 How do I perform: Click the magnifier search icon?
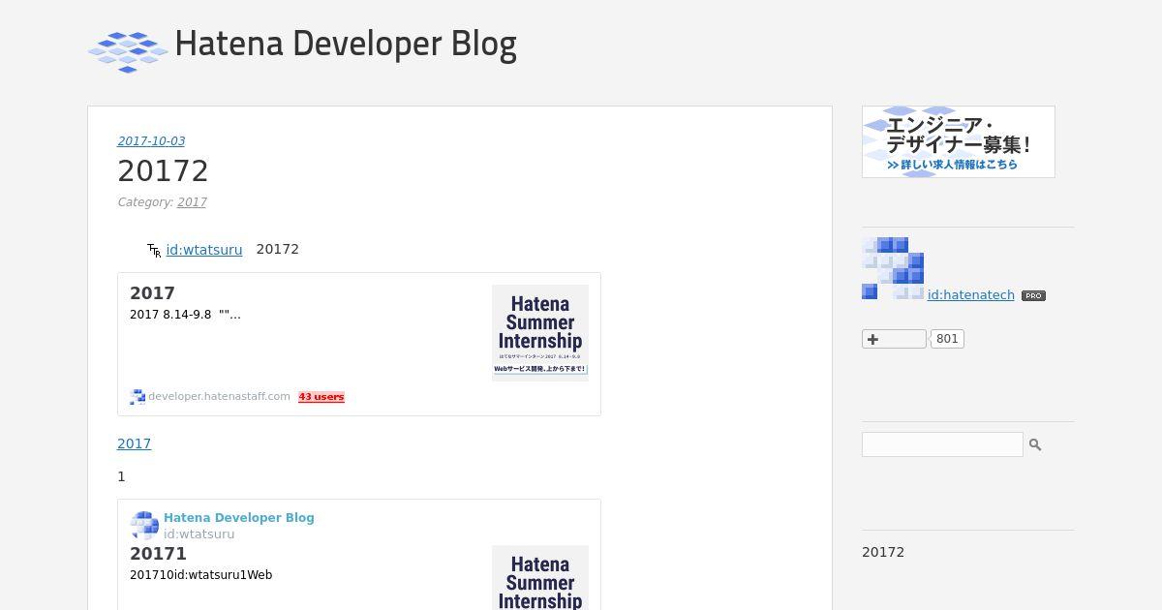point(1035,444)
